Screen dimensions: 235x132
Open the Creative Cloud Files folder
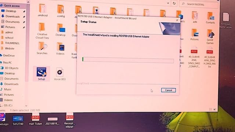click(x=42, y=31)
